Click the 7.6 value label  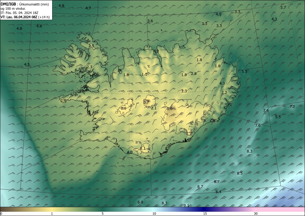[258, 126]
